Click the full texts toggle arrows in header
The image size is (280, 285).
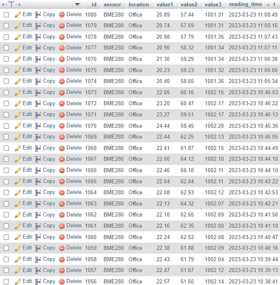pyautogui.click(x=11, y=4)
